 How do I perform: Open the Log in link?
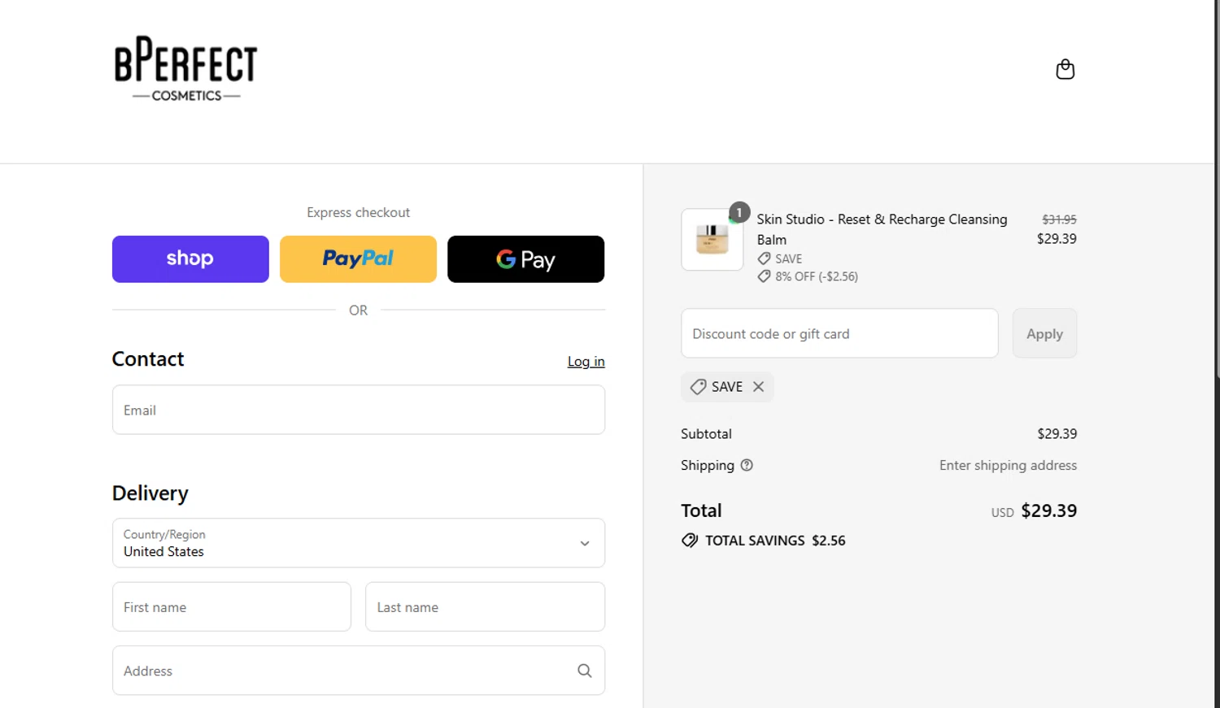586,362
